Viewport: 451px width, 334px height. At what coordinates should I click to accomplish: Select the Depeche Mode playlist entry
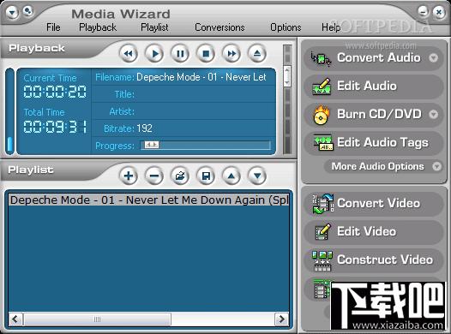[x=148, y=200]
